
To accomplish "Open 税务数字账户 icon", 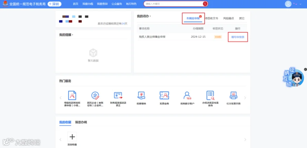I will [x=187, y=96].
